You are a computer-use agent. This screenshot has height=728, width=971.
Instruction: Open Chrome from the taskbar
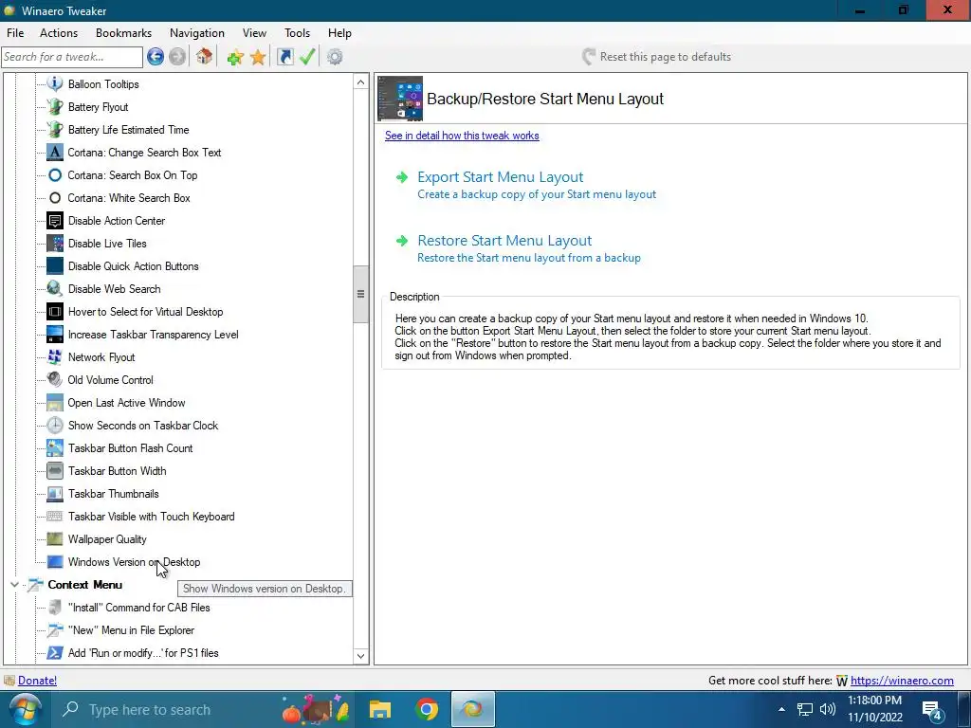[x=427, y=709]
